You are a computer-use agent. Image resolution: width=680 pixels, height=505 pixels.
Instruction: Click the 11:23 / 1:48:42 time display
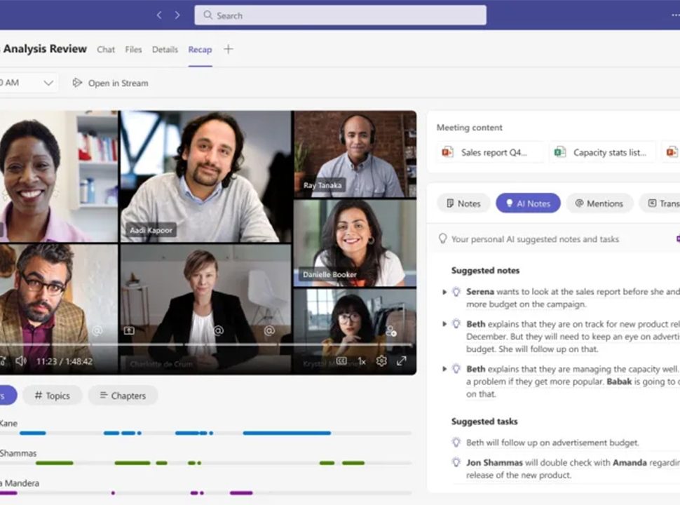coord(64,361)
